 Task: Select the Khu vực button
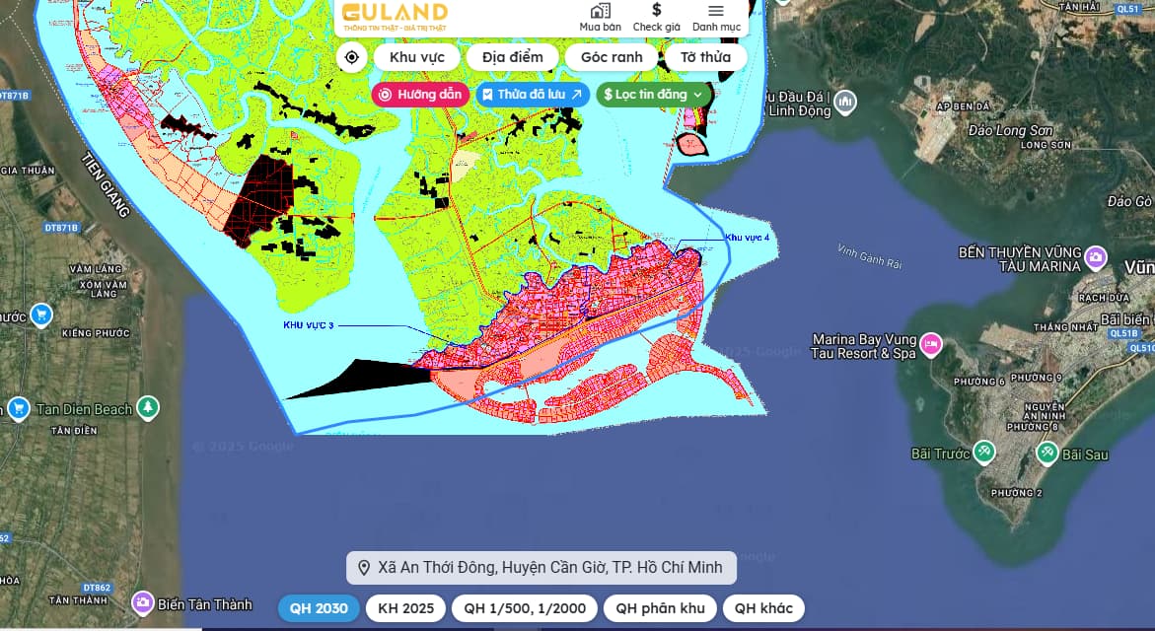(x=417, y=57)
